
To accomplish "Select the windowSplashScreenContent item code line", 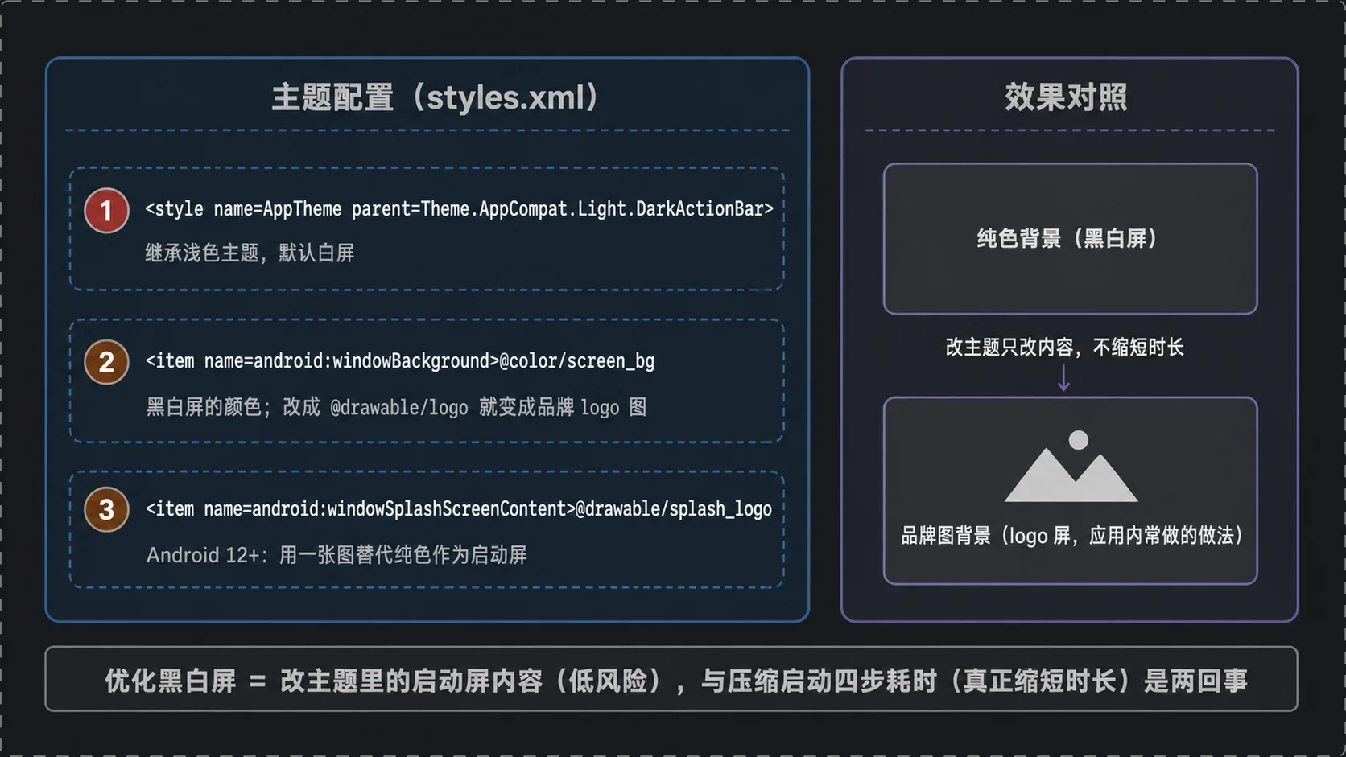I will click(x=459, y=509).
